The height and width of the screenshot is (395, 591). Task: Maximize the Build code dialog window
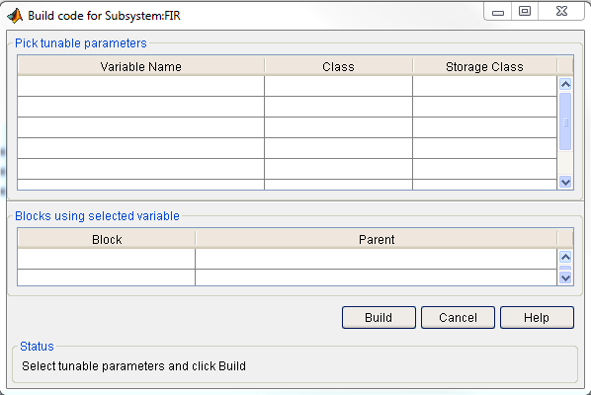click(x=525, y=11)
